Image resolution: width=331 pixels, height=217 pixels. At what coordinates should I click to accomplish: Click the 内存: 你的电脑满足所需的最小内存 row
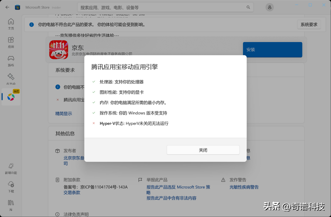coord(133,102)
